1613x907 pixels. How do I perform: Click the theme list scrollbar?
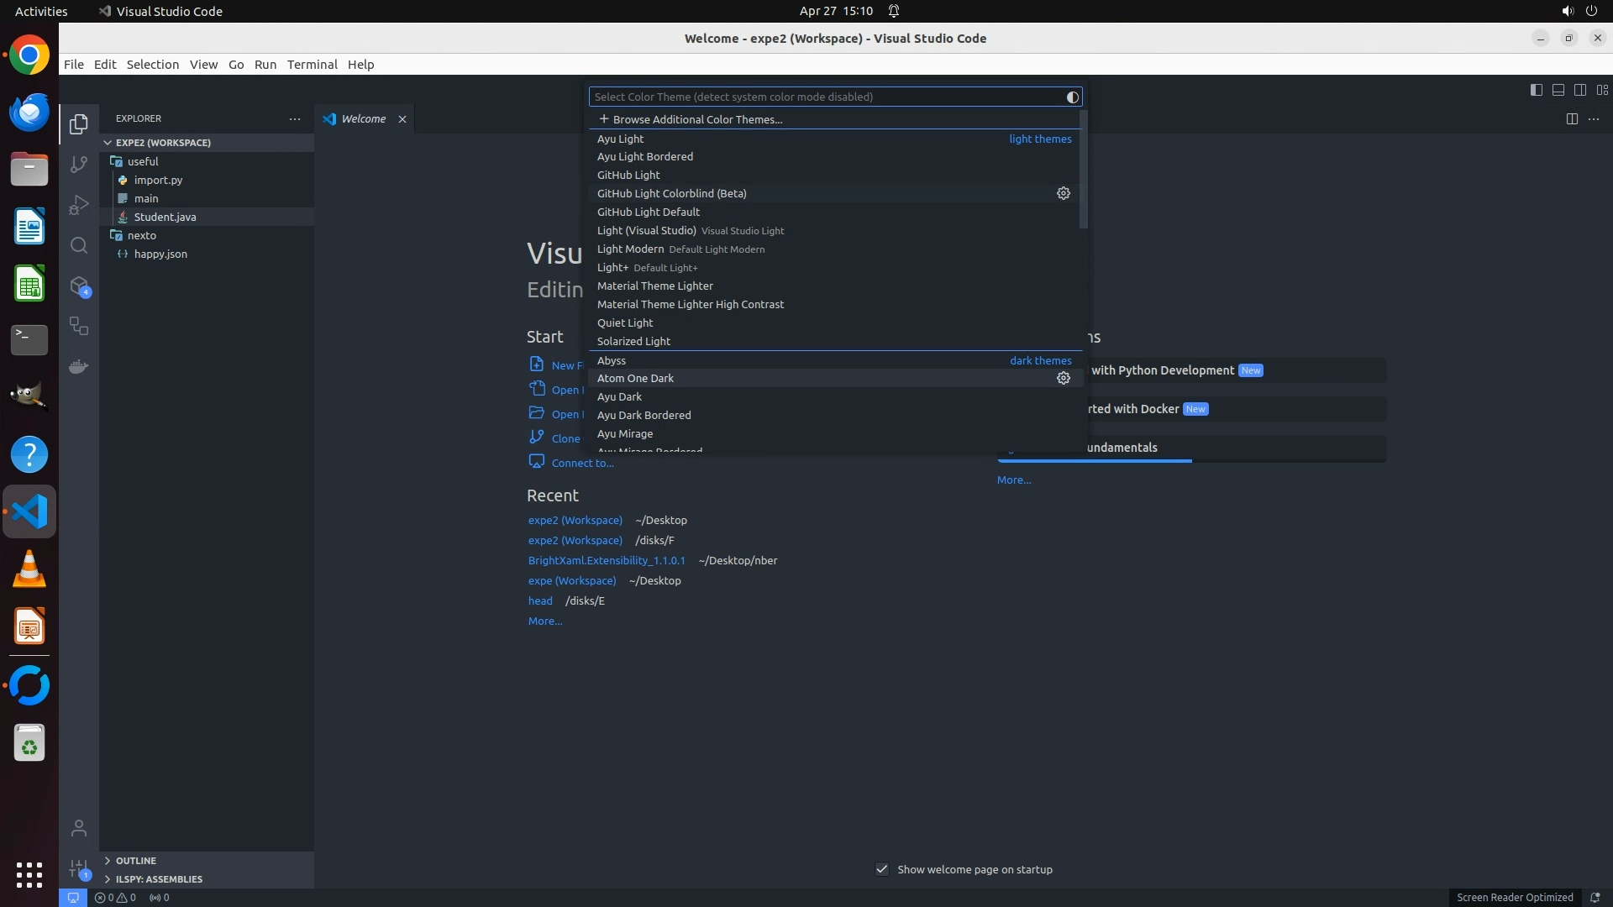tap(1084, 170)
